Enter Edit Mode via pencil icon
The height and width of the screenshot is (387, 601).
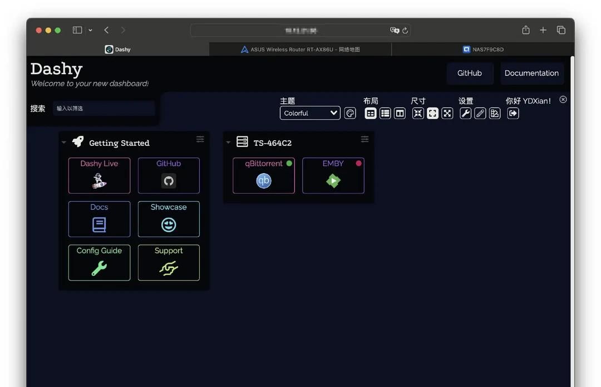click(480, 113)
